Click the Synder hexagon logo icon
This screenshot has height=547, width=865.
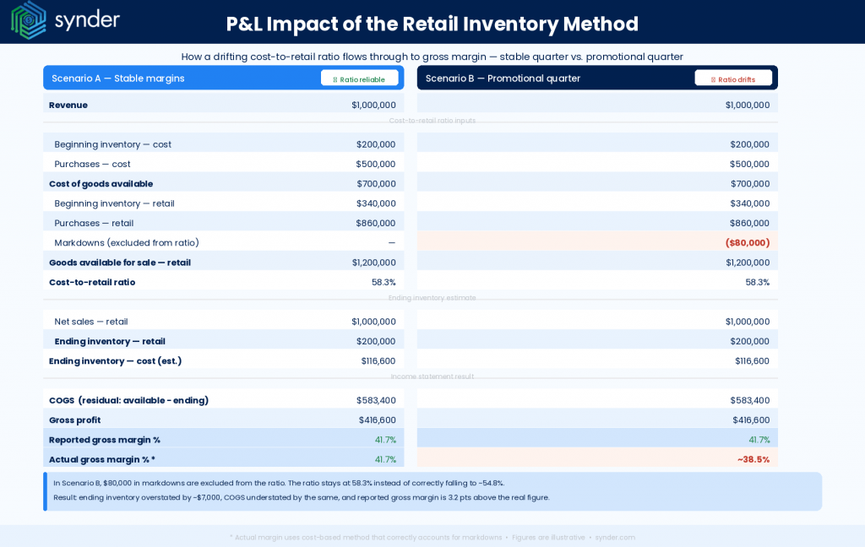26,19
